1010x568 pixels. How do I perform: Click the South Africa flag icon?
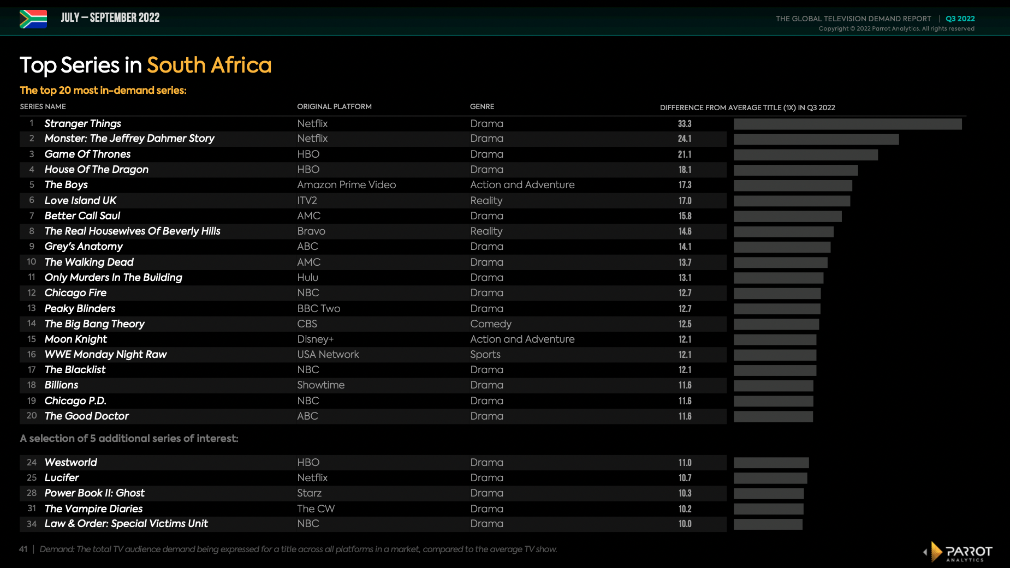tap(33, 17)
